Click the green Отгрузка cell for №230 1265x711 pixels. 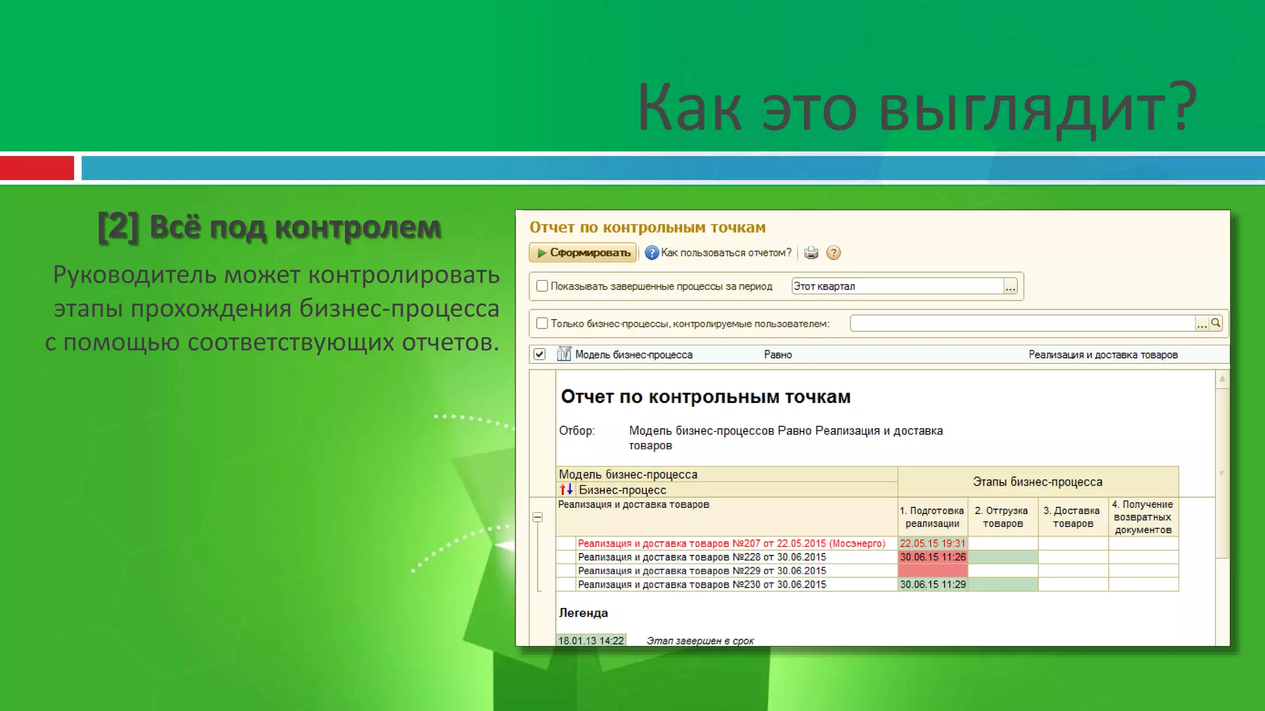1003,584
